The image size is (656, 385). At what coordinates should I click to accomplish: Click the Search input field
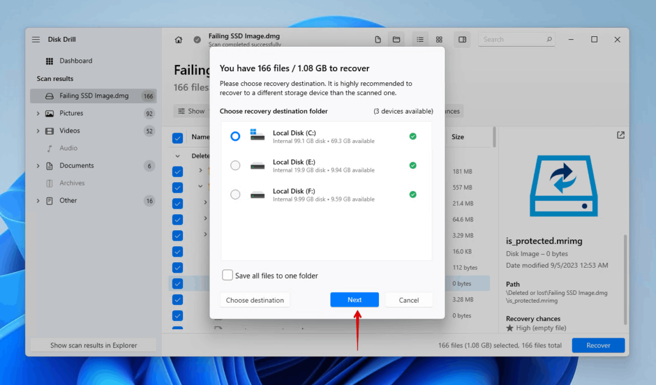coord(512,39)
